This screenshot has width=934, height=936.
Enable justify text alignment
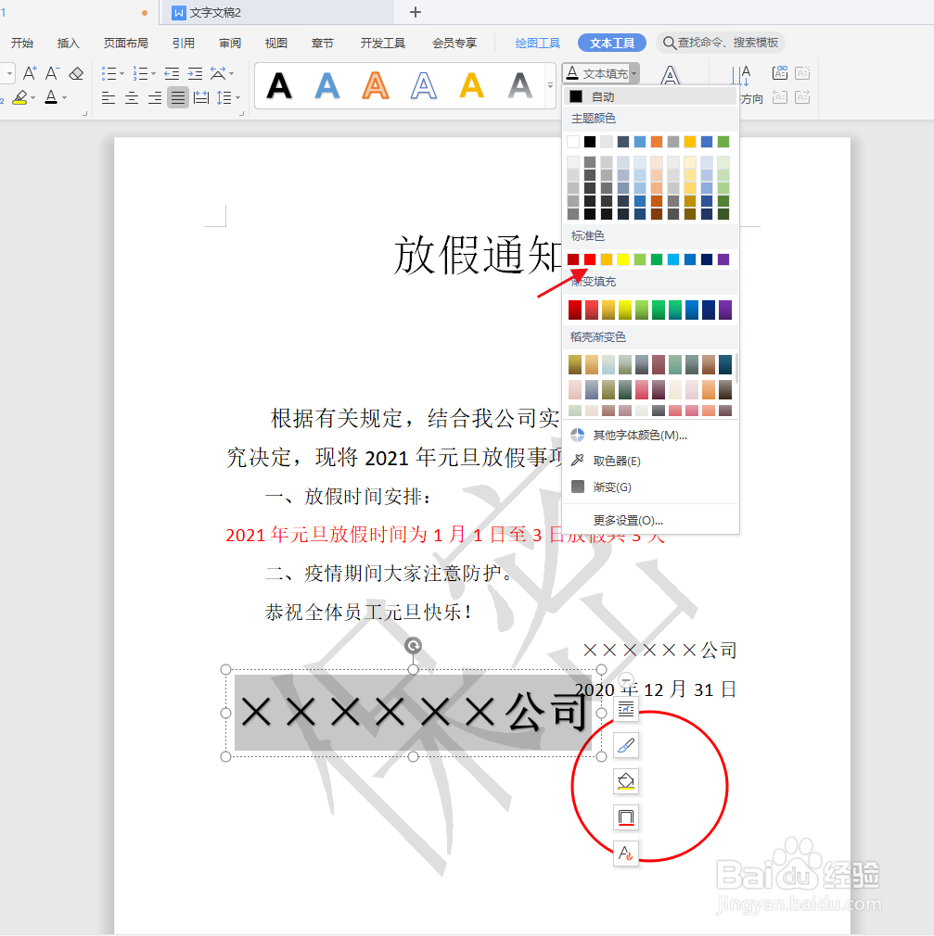point(178,97)
